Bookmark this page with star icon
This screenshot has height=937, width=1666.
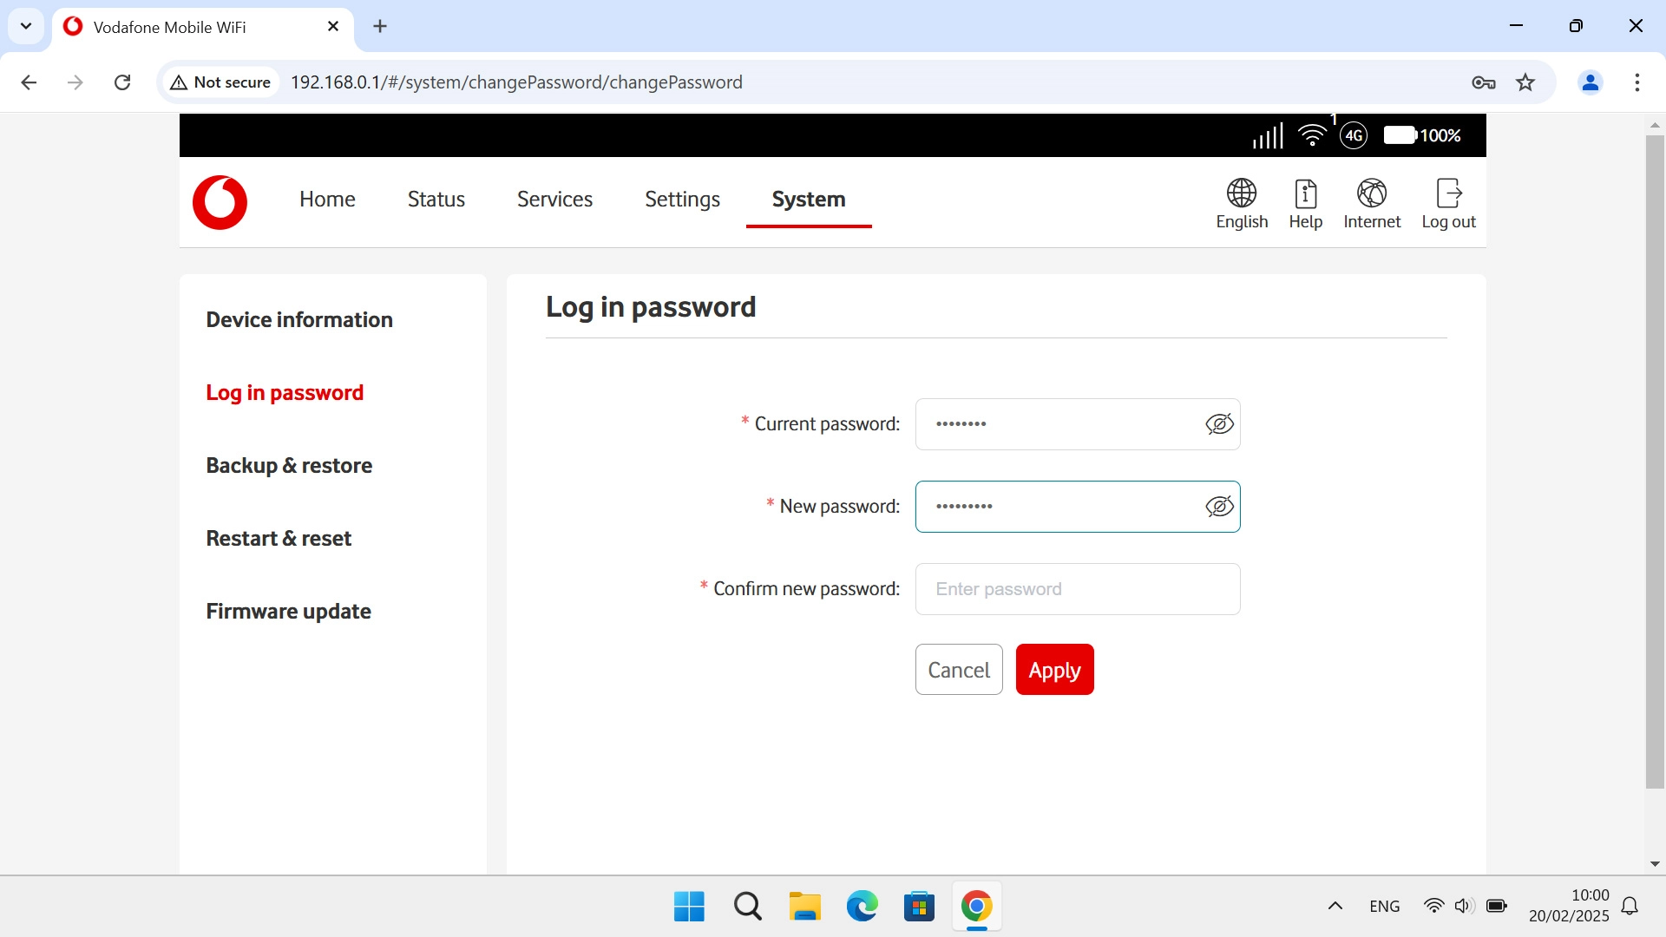coord(1525,82)
